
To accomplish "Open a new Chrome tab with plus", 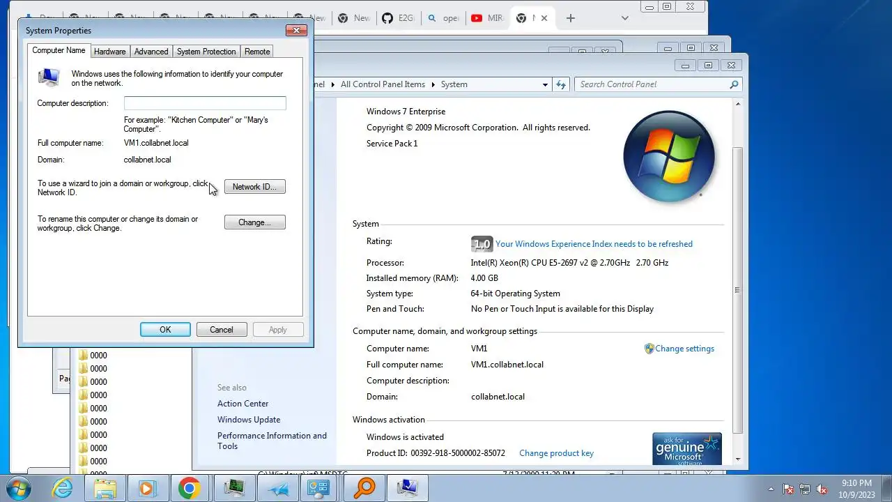I will click(x=570, y=18).
